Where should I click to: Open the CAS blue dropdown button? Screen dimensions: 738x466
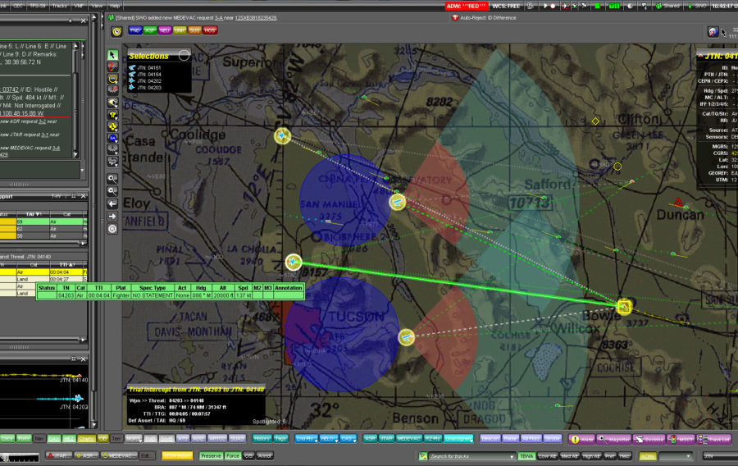(348, 439)
